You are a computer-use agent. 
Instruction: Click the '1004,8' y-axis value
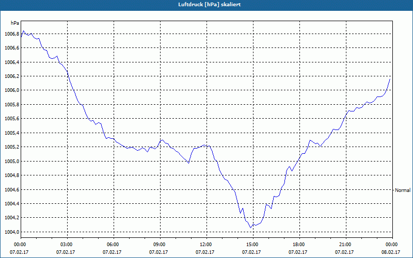12,175
